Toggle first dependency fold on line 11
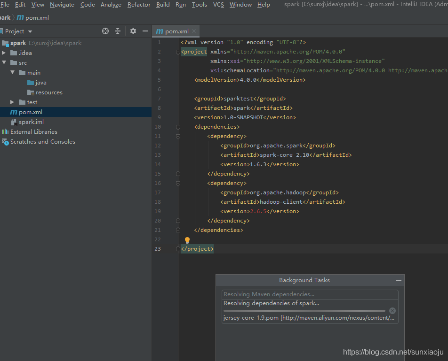The image size is (448, 361). coord(178,136)
